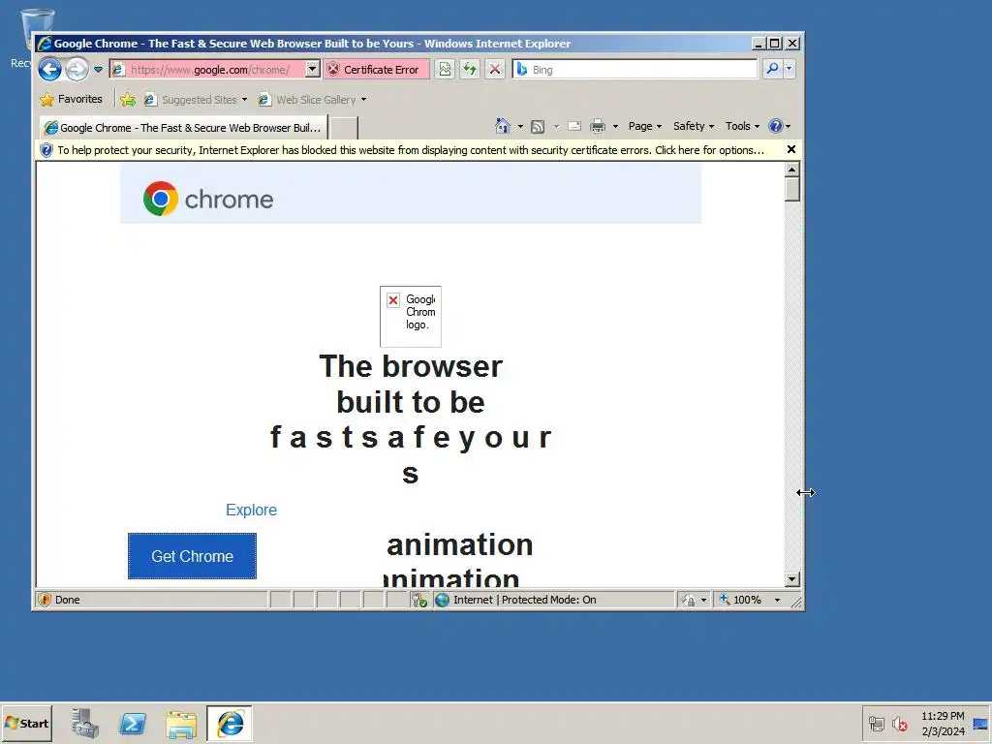992x744 pixels.
Task: Click the Print icon
Action: (598, 127)
